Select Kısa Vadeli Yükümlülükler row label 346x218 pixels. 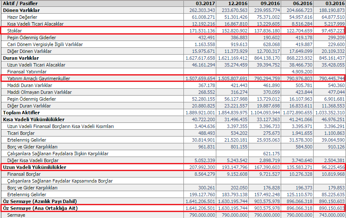(34, 119)
